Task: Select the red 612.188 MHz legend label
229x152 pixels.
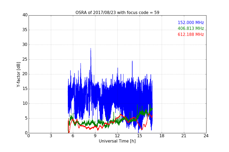Action: (x=191, y=35)
